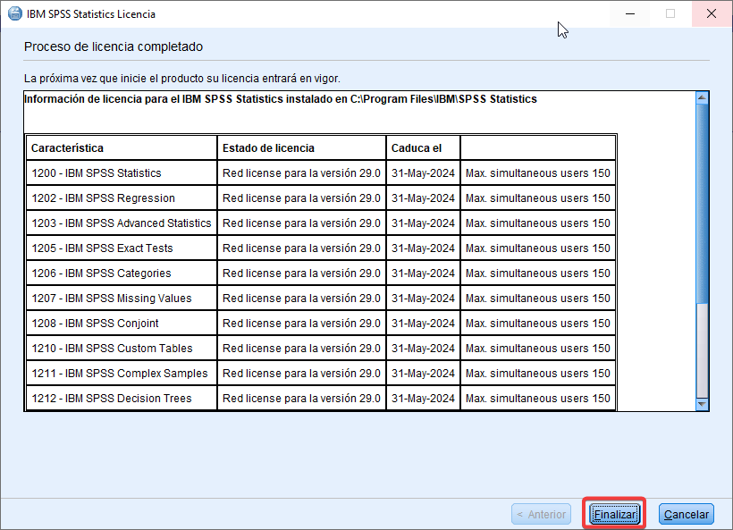
Task: Select the Característica column header
Action: [x=68, y=147]
